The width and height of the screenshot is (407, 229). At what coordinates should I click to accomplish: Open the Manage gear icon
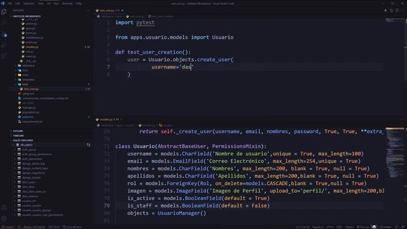[4, 219]
